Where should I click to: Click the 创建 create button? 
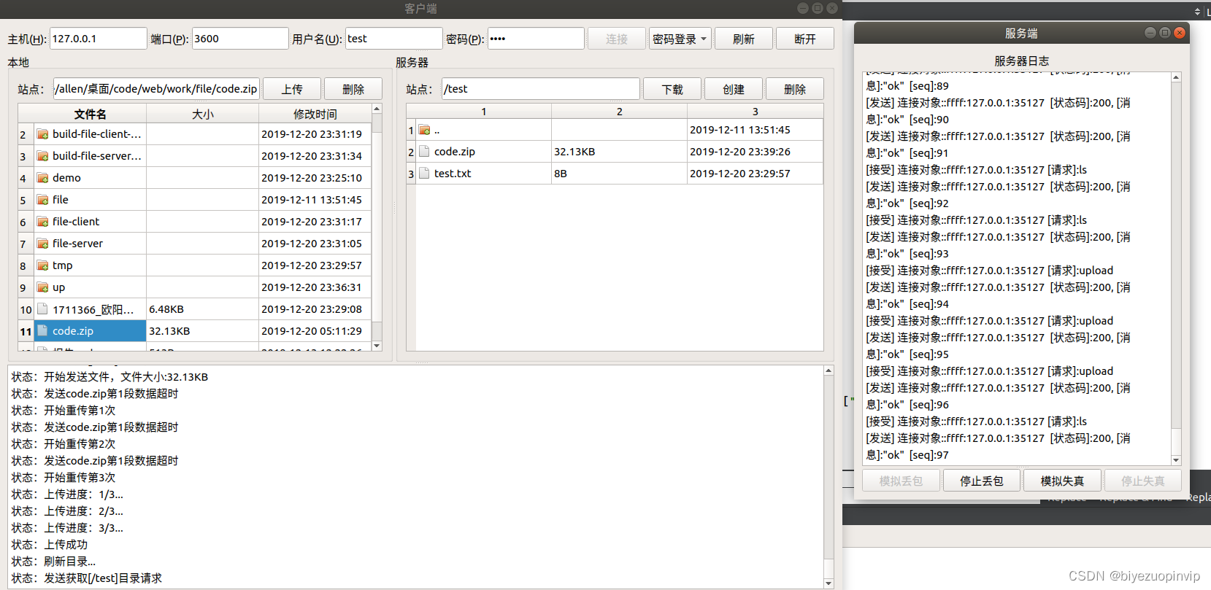tap(734, 89)
